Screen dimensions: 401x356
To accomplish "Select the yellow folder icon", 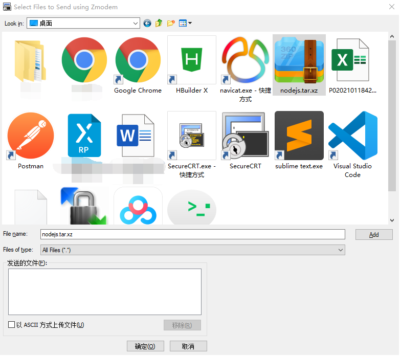I will pos(31,61).
